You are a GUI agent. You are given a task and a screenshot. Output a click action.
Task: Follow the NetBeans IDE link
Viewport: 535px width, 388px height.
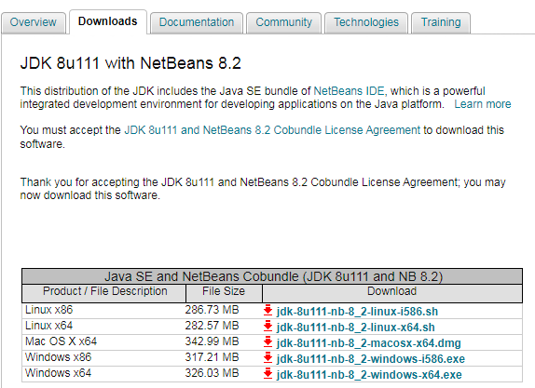[x=349, y=91]
